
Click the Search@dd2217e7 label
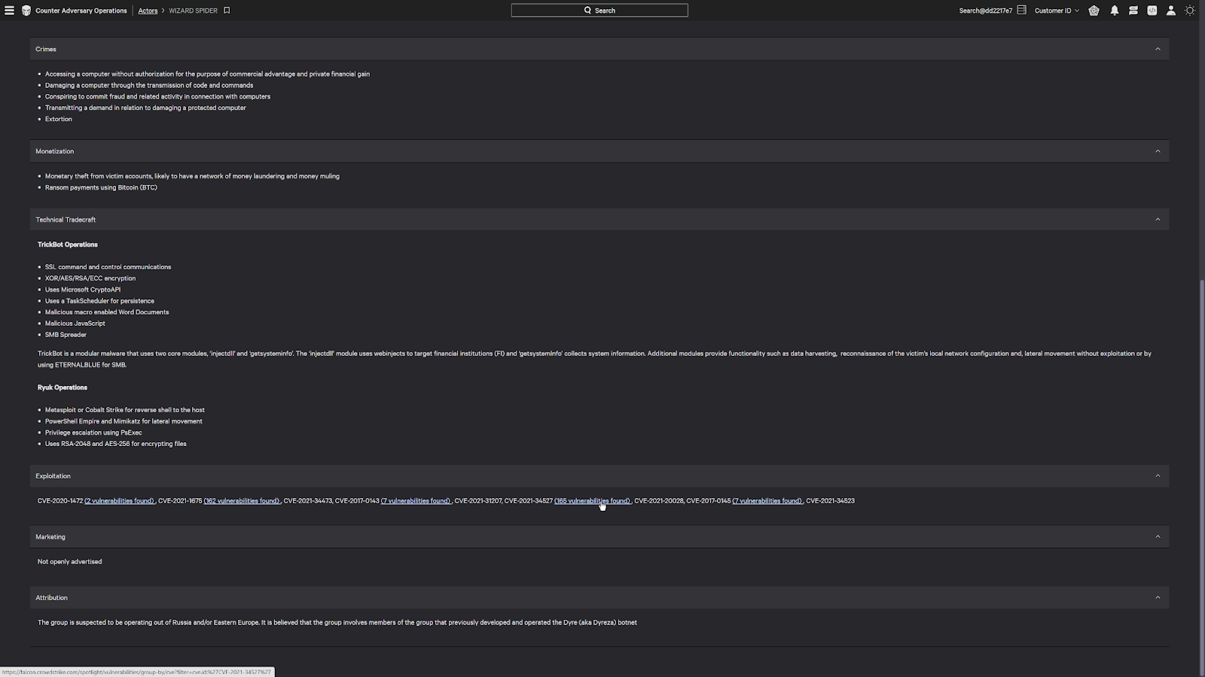985,11
